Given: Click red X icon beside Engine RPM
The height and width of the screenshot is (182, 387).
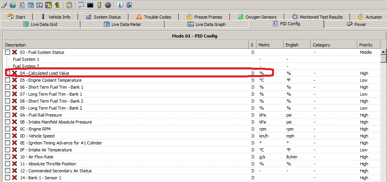Looking at the screenshot, I should click(15, 129).
